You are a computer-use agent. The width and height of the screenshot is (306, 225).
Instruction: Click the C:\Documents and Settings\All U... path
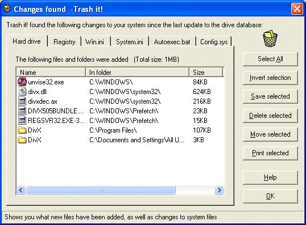coord(137,140)
